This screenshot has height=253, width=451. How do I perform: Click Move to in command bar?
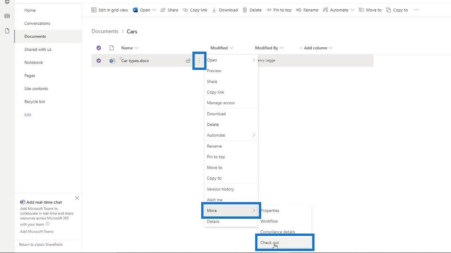click(x=370, y=10)
